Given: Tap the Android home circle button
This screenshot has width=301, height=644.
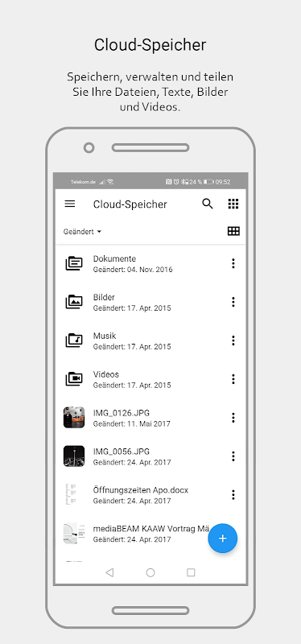Looking at the screenshot, I should (x=150, y=572).
